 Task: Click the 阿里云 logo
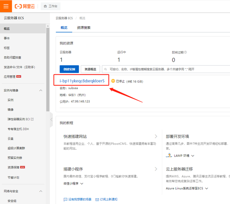click(x=25, y=6)
